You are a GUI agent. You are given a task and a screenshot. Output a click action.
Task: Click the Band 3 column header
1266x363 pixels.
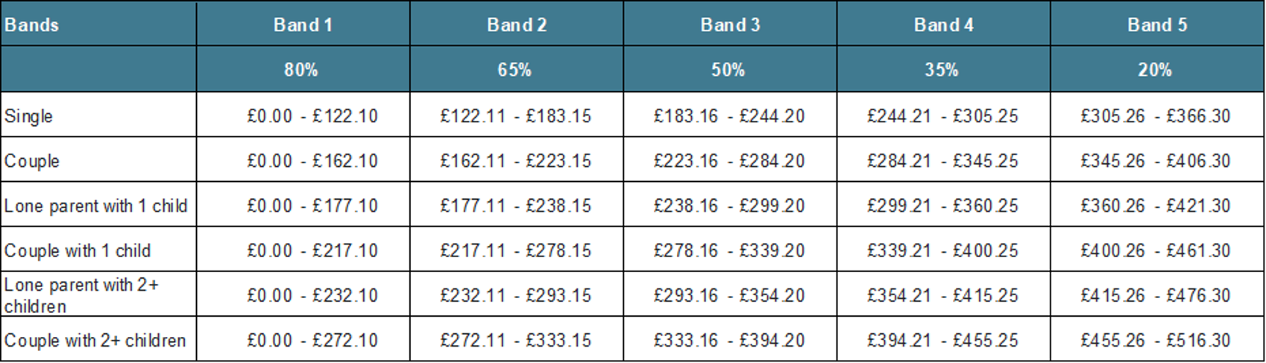coord(730,25)
